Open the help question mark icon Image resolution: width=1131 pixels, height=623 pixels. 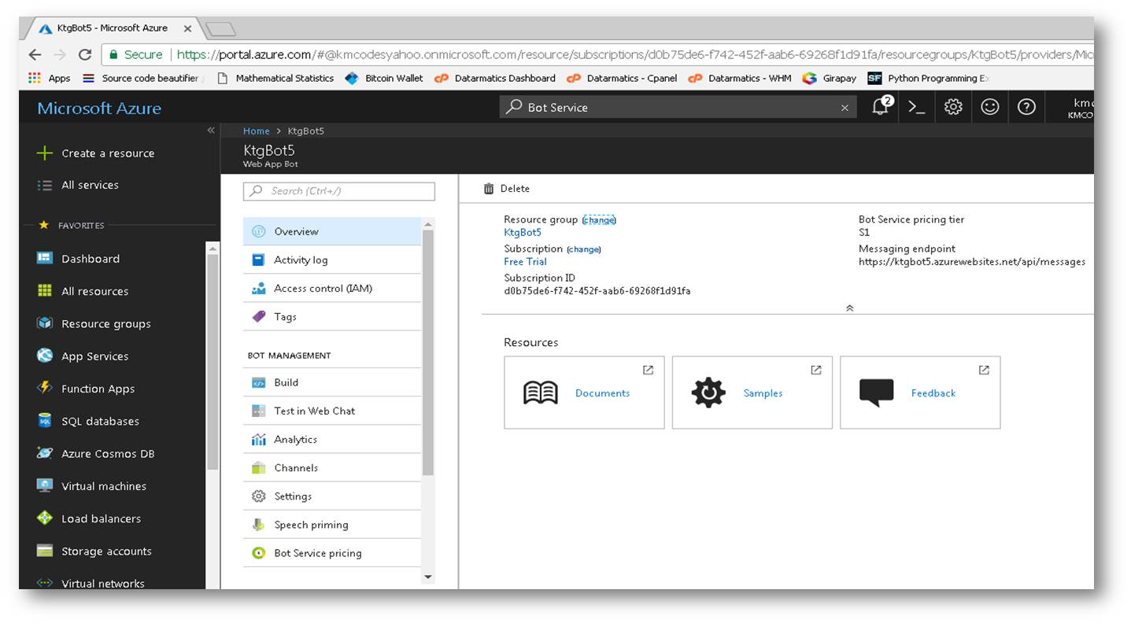click(1026, 107)
